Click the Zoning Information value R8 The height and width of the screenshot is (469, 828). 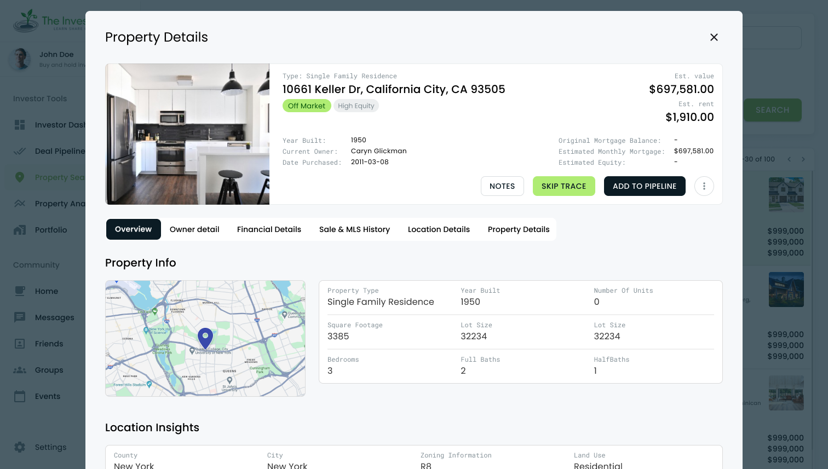(426, 466)
